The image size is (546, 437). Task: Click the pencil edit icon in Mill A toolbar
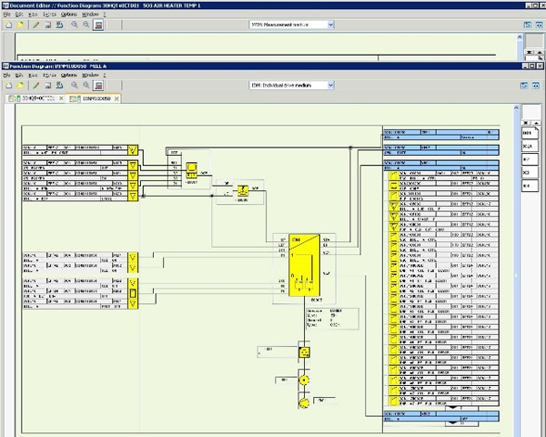tap(35, 85)
